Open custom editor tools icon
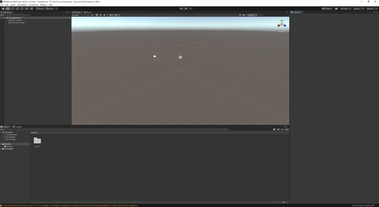379x207 pixels. tap(32, 9)
